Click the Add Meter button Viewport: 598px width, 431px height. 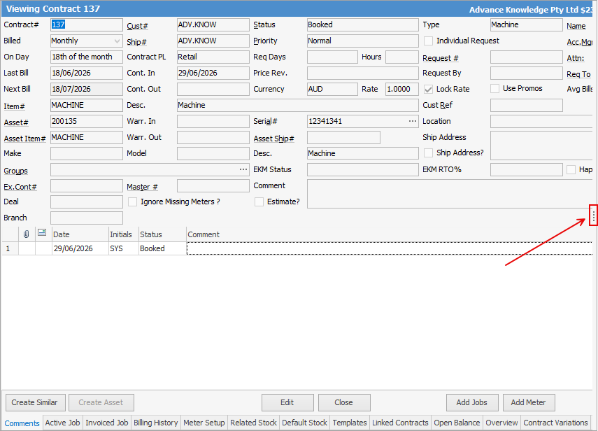pos(529,402)
